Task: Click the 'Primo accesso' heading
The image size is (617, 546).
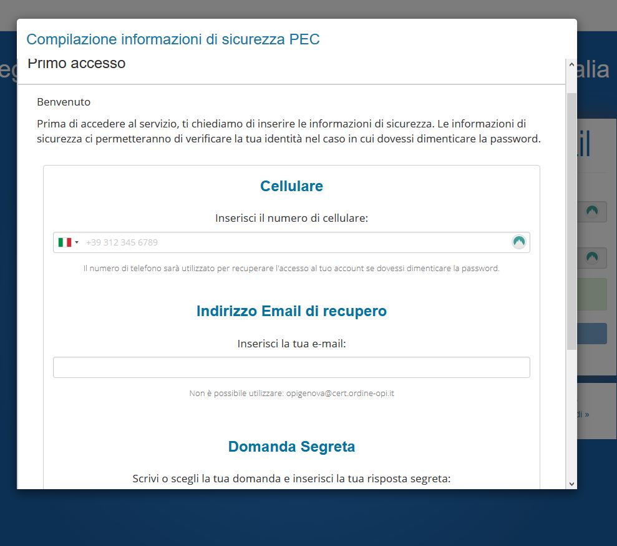Action: (x=77, y=64)
